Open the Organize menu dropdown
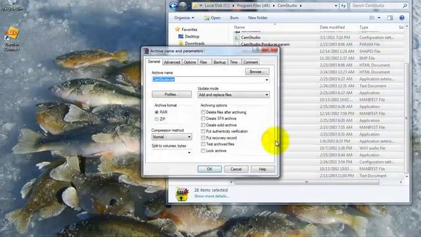 [x=184, y=18]
